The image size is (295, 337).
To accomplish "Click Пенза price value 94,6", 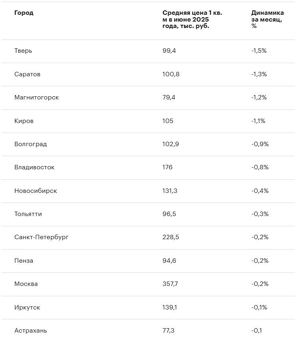I will [169, 261].
